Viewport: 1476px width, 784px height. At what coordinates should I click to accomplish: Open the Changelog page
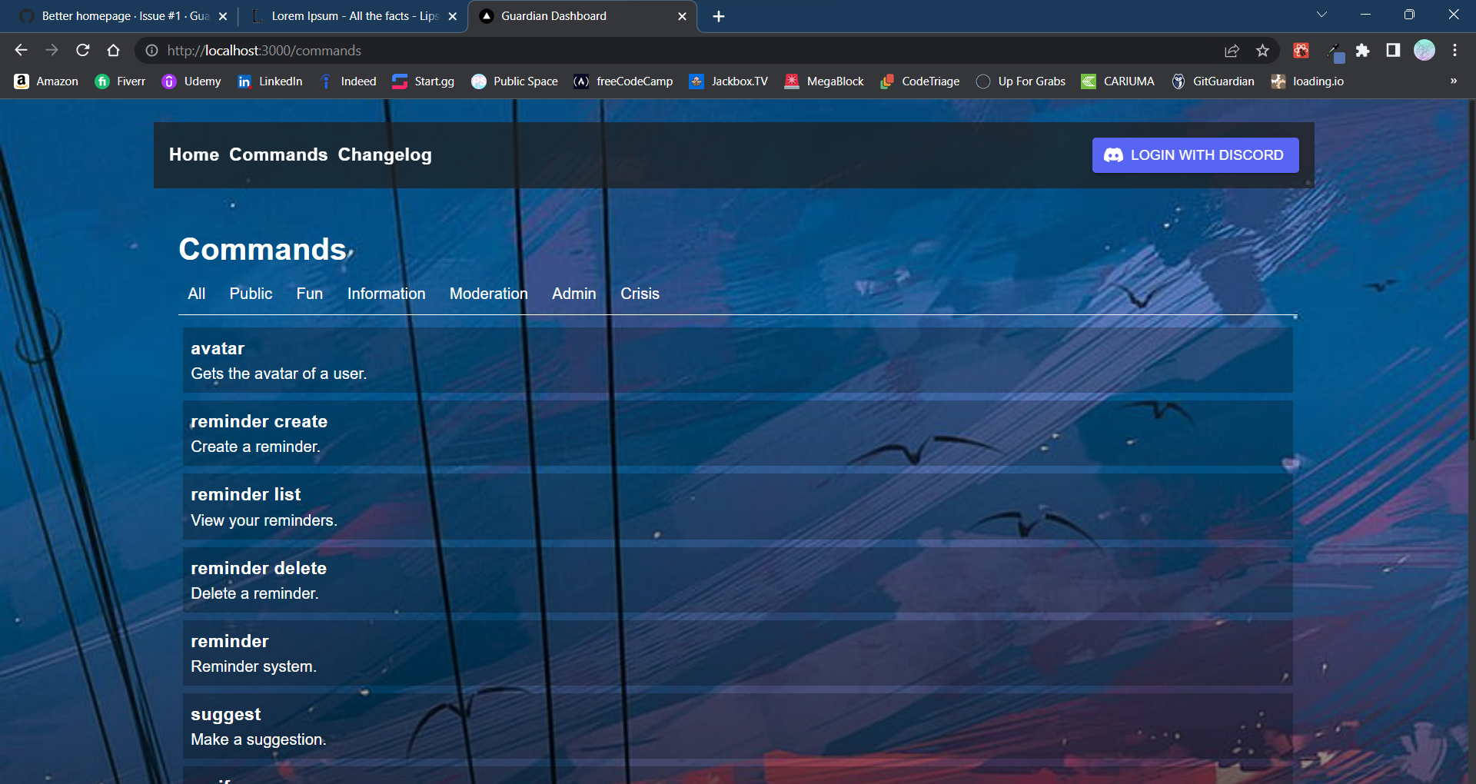[x=384, y=154]
